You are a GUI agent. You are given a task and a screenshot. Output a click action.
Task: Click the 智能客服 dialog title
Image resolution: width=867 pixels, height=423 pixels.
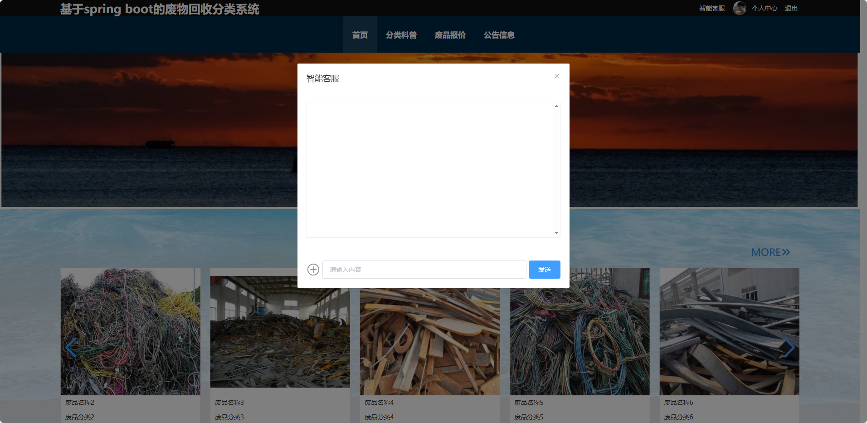point(323,79)
